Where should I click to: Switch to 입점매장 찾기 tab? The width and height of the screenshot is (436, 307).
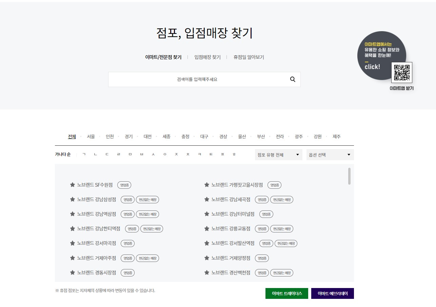tap(207, 57)
